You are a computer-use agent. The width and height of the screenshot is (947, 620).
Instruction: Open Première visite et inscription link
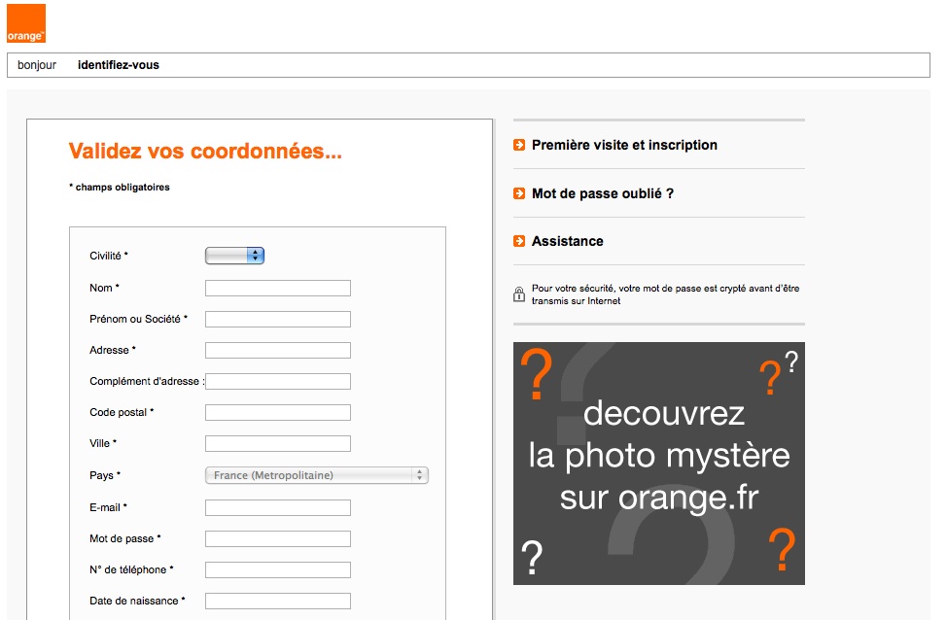click(624, 145)
